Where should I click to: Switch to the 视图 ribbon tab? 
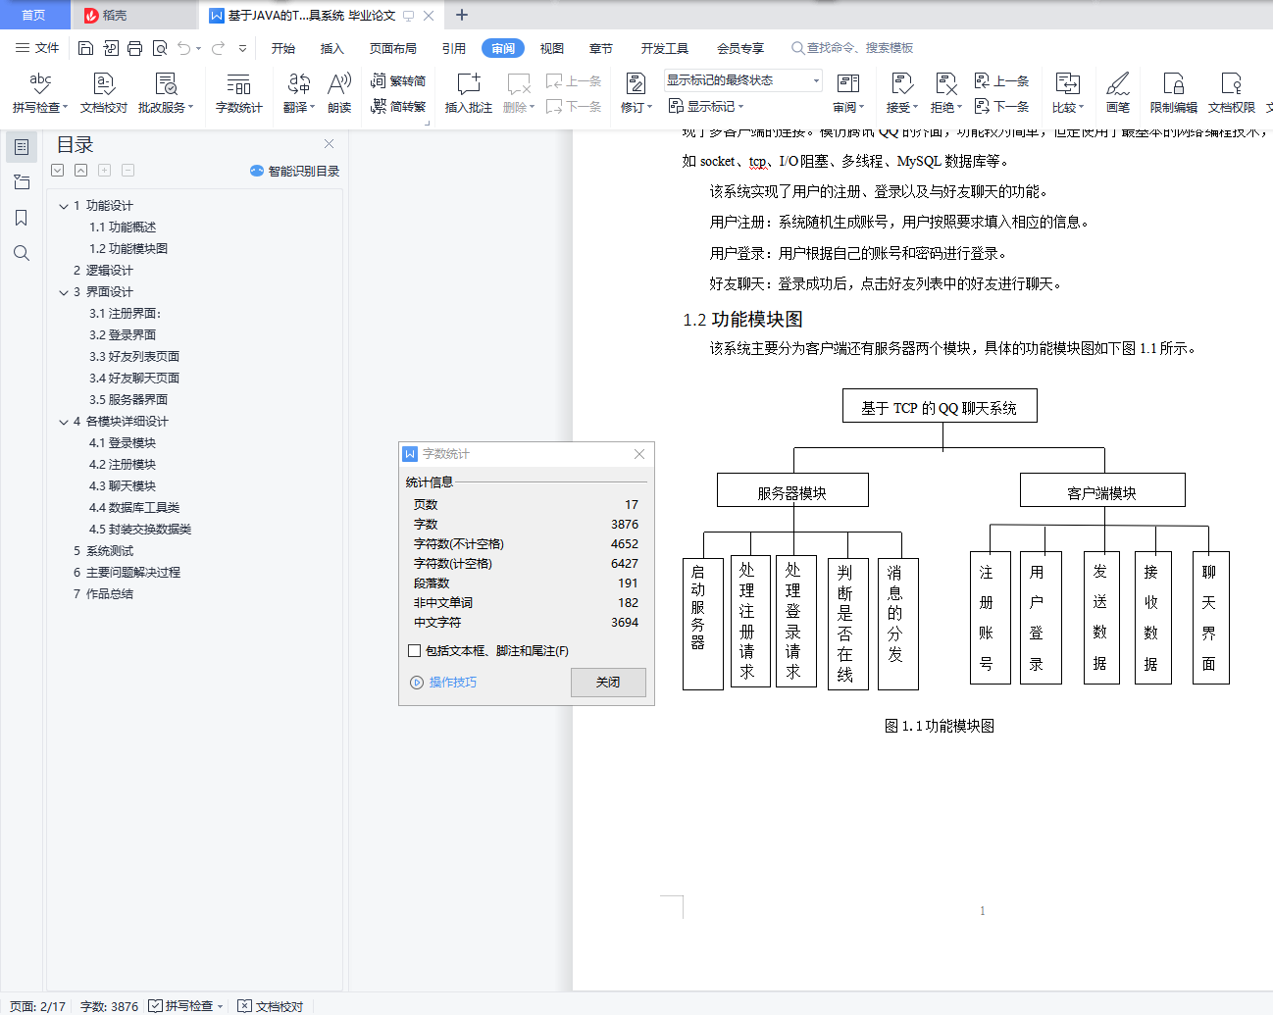[x=552, y=48]
